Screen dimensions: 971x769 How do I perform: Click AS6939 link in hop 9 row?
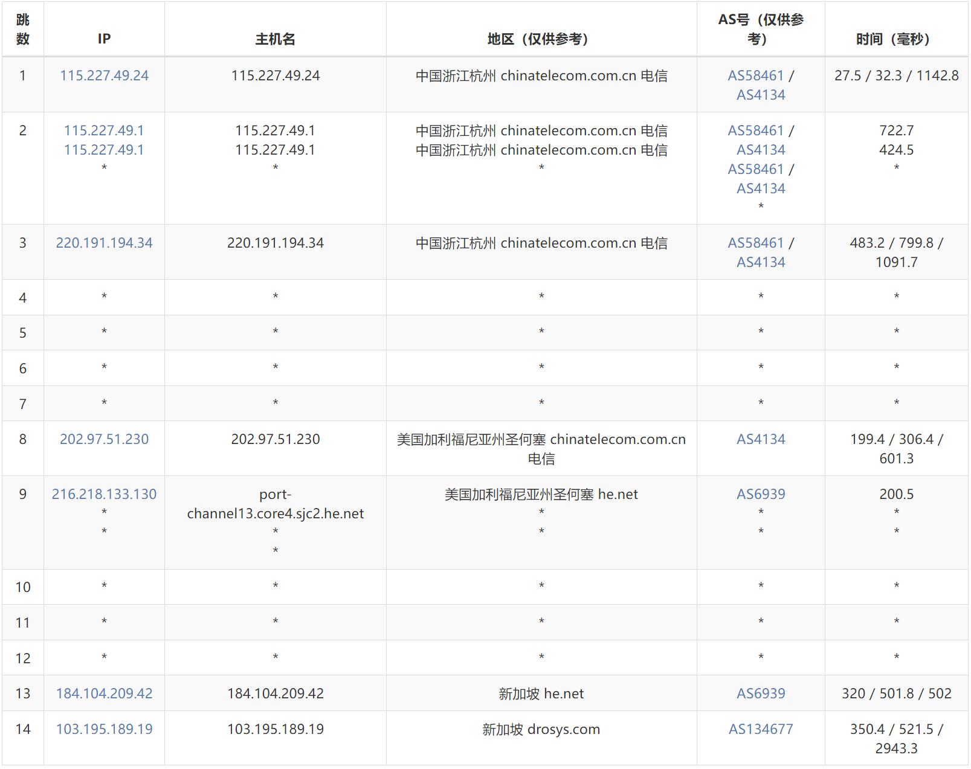coord(761,494)
